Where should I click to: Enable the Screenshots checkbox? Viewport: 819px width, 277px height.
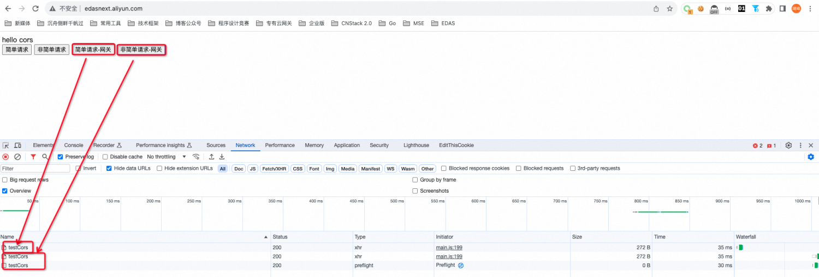coord(415,191)
